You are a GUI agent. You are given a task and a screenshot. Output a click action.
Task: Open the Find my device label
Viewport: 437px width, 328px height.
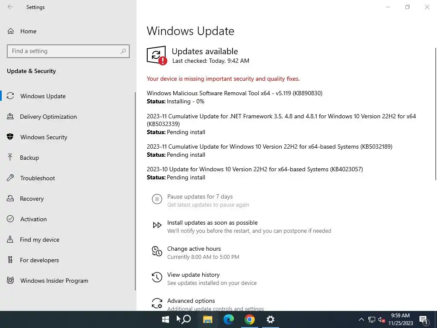pos(40,240)
